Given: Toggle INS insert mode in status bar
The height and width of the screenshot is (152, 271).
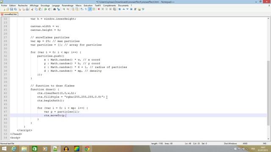Looking at the screenshot, I should pos(265,144).
